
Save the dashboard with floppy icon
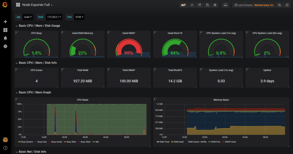pyautogui.click(x=207, y=5)
